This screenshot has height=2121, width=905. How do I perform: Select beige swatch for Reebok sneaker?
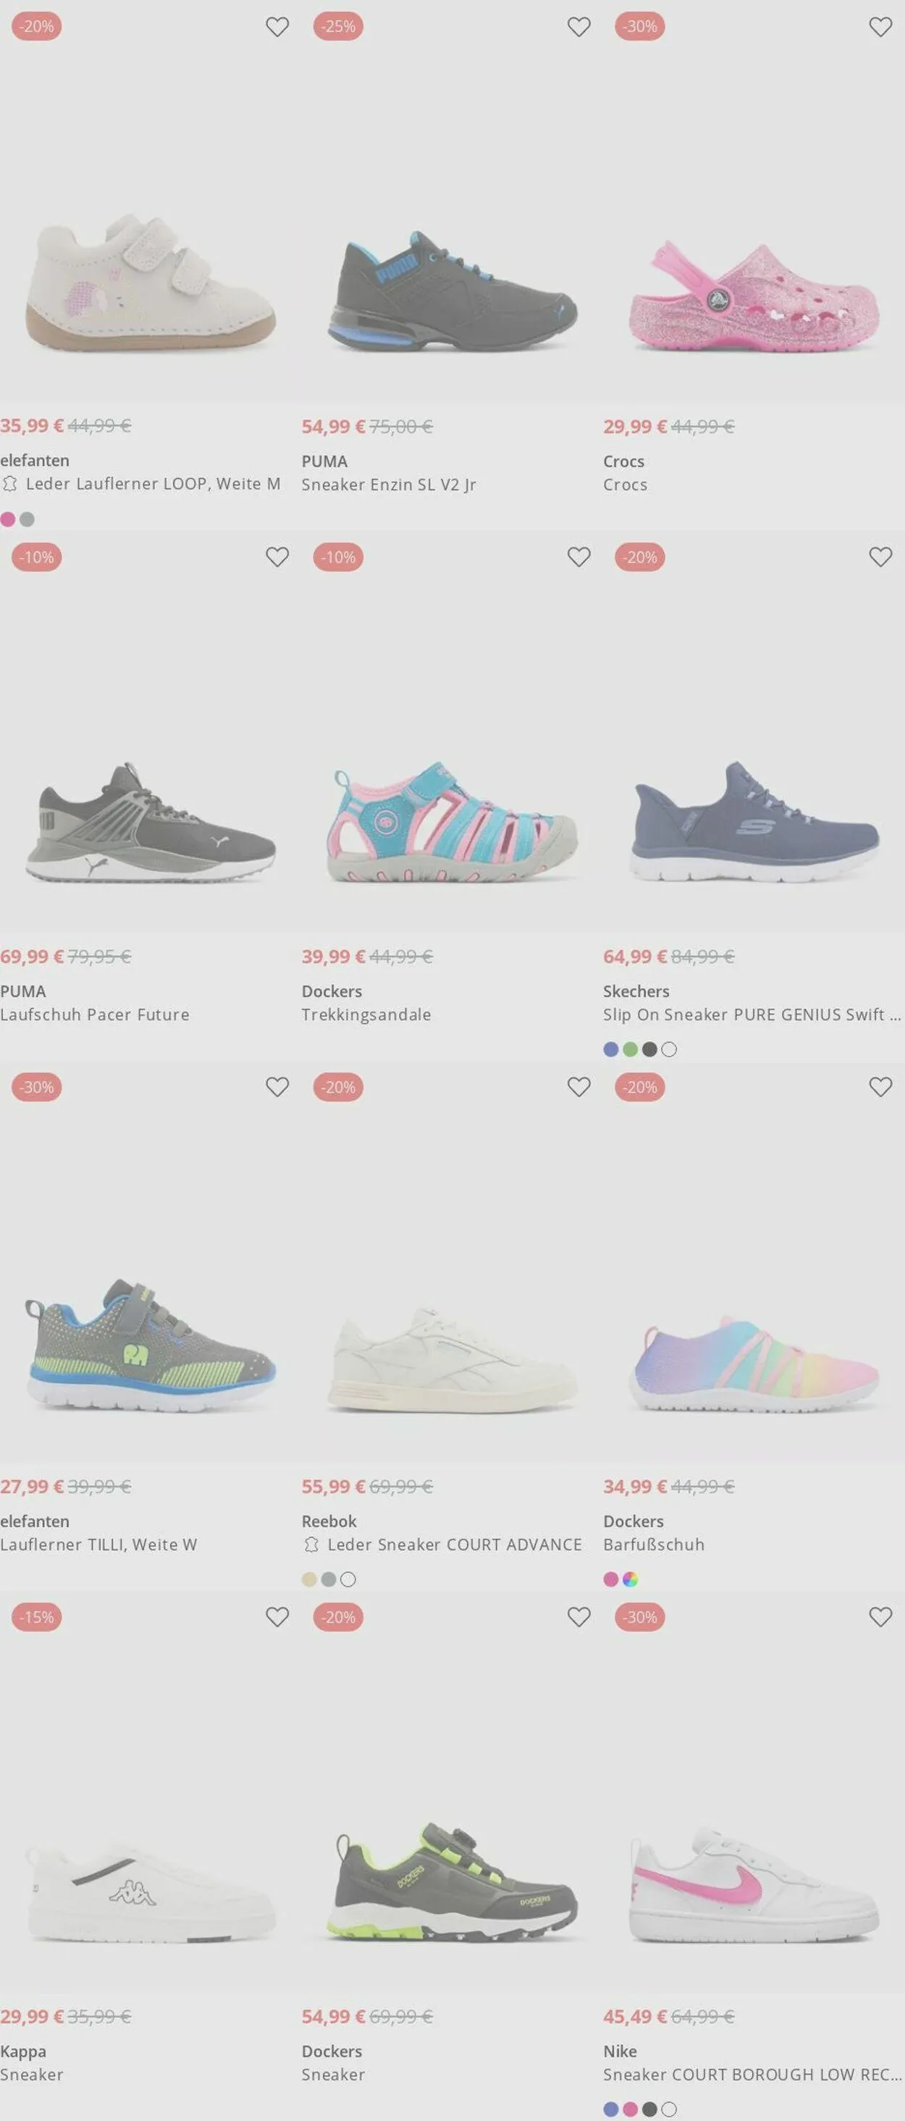[x=310, y=1580]
